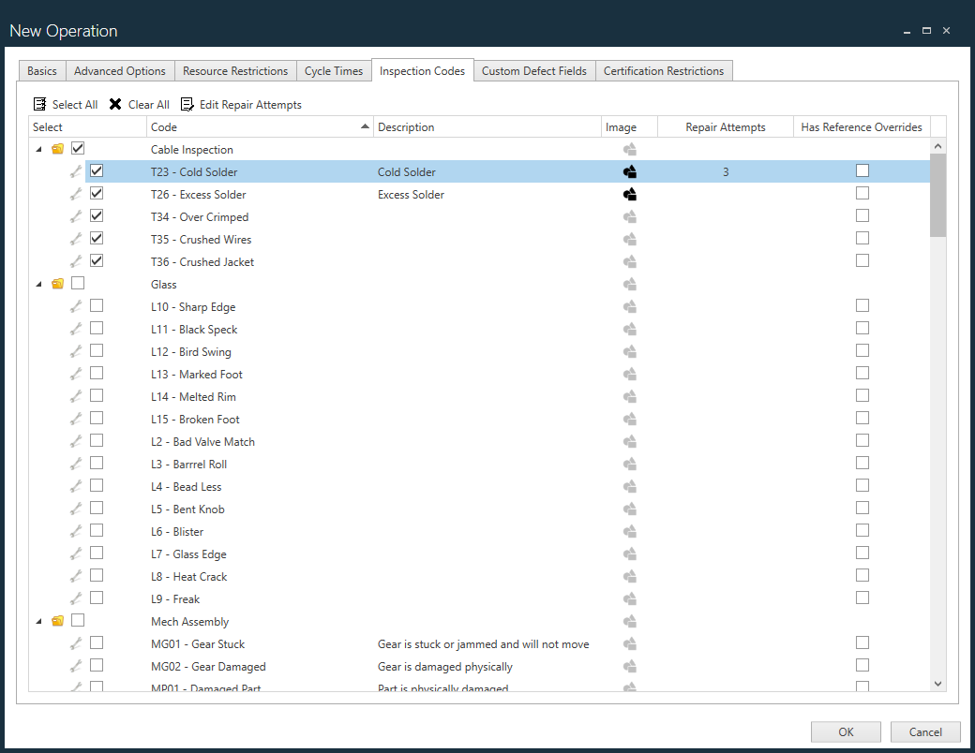Collapse the Mech Assembly group
Screen dimensions: 975x753
pos(38,620)
